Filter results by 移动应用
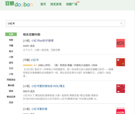Image resolution: width=135 pixels, height=114 pixels. click(11, 97)
